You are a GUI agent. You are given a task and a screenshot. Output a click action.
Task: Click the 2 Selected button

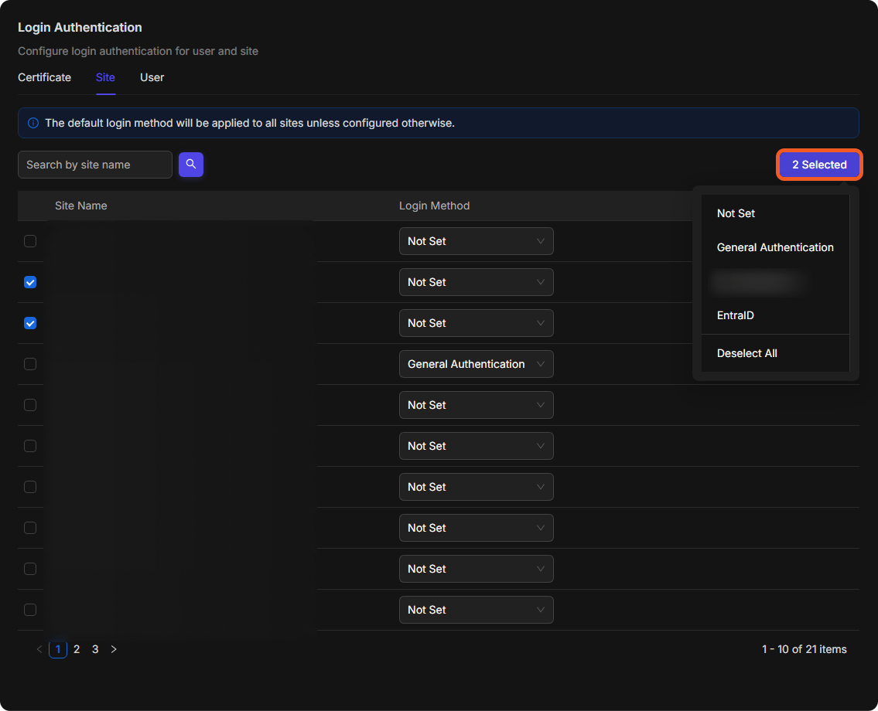click(819, 165)
